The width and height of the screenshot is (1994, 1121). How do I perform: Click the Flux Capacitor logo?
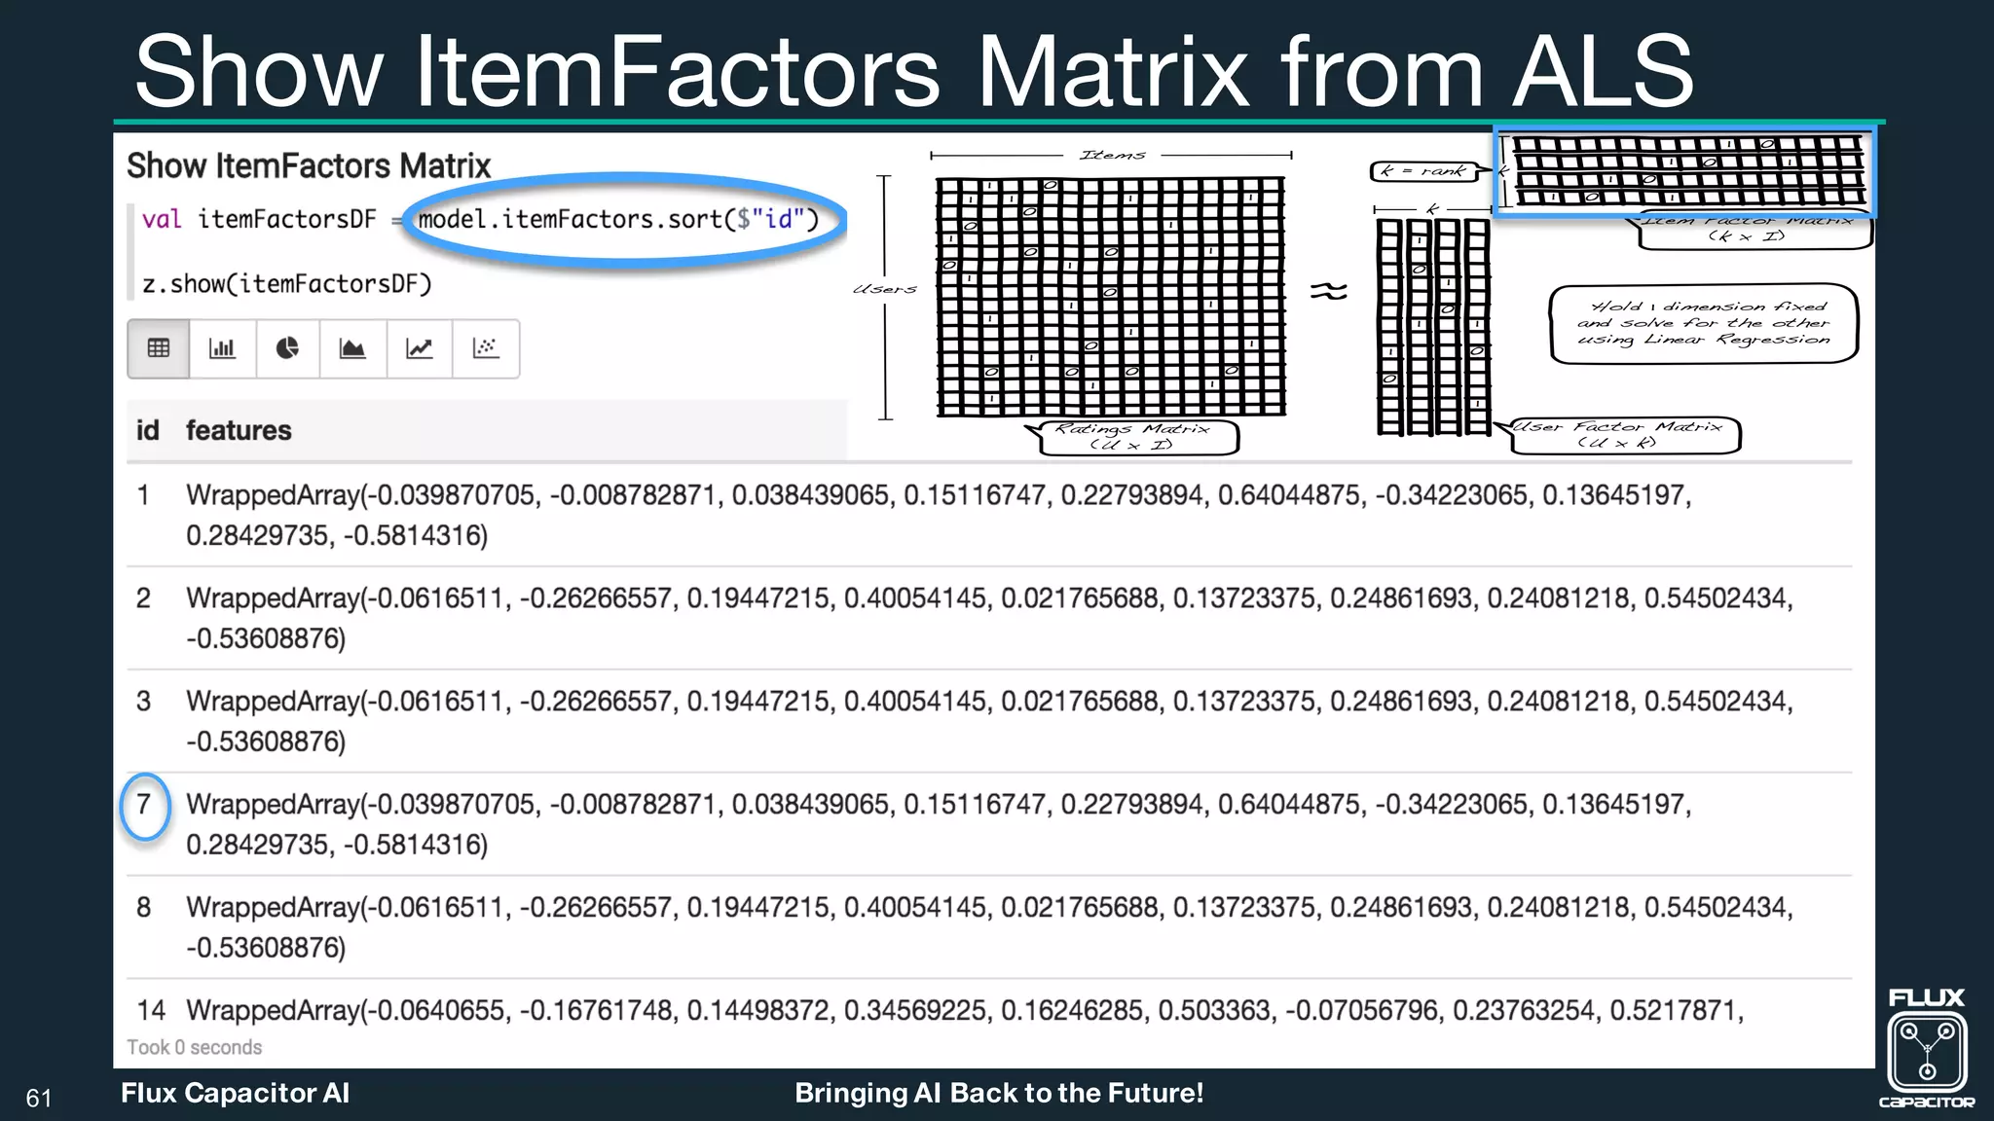(x=1927, y=1048)
